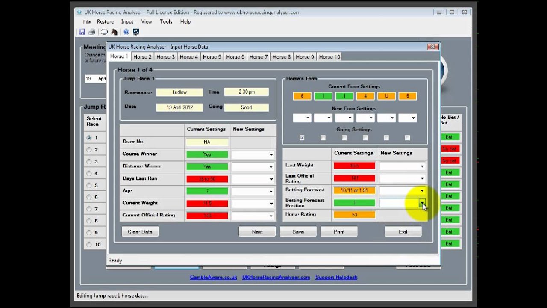The height and width of the screenshot is (308, 547).
Task: Open the Betting Forecast Position dropdown arrow
Action: (422, 203)
